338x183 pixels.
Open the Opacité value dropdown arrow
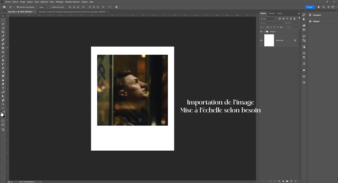coord(299,23)
